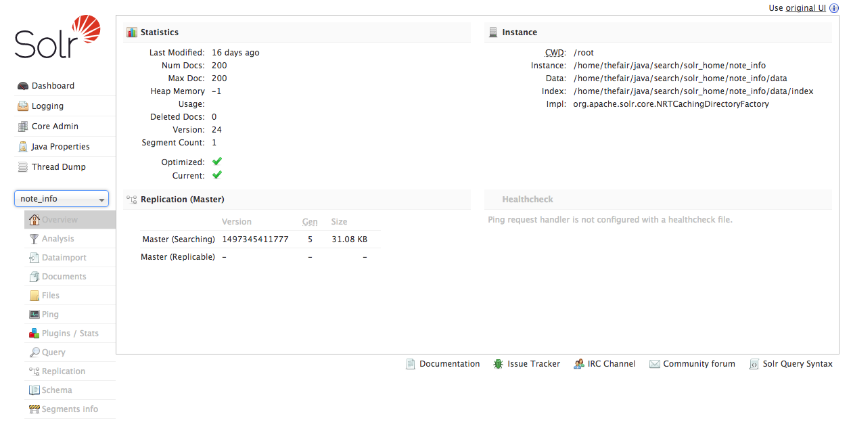The image size is (851, 435).
Task: Open the Ping core menu item
Action: coord(70,315)
